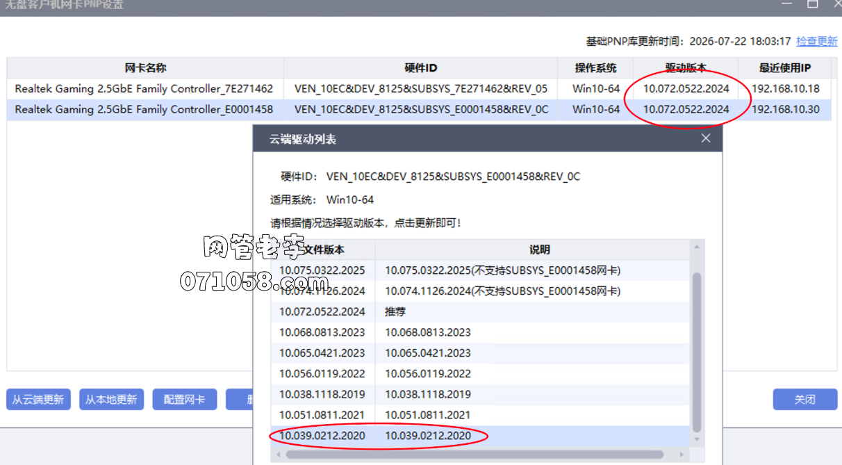
Task: Click the 关闭 button
Action: 805,400
